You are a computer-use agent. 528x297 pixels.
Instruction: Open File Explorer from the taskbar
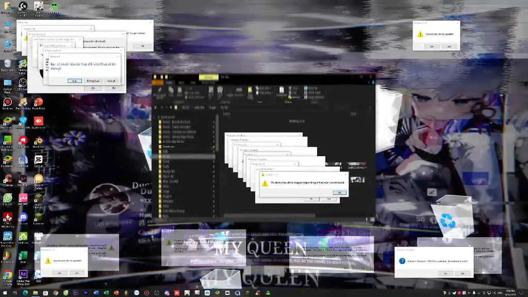tap(36, 293)
